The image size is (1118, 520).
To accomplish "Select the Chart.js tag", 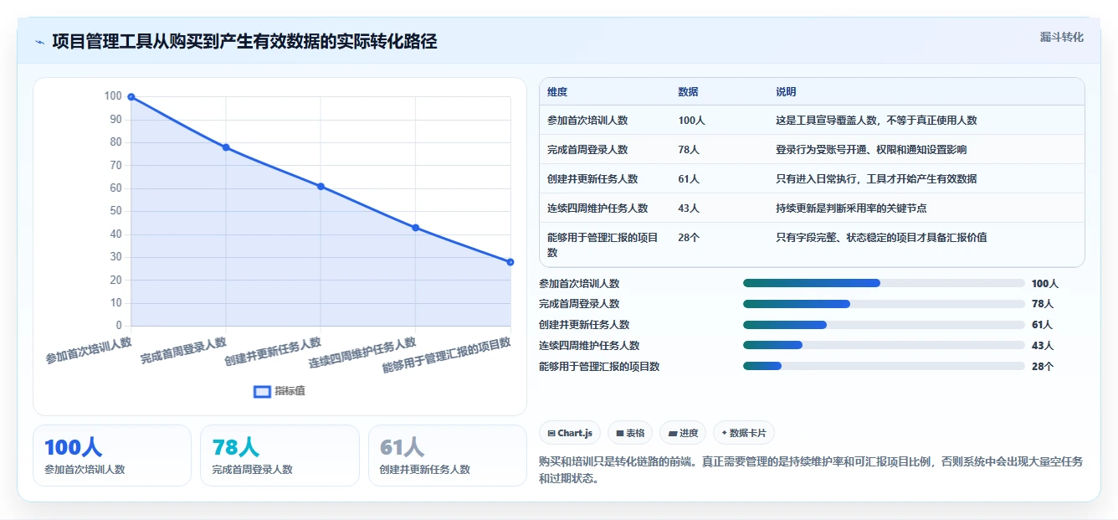I will pos(570,433).
